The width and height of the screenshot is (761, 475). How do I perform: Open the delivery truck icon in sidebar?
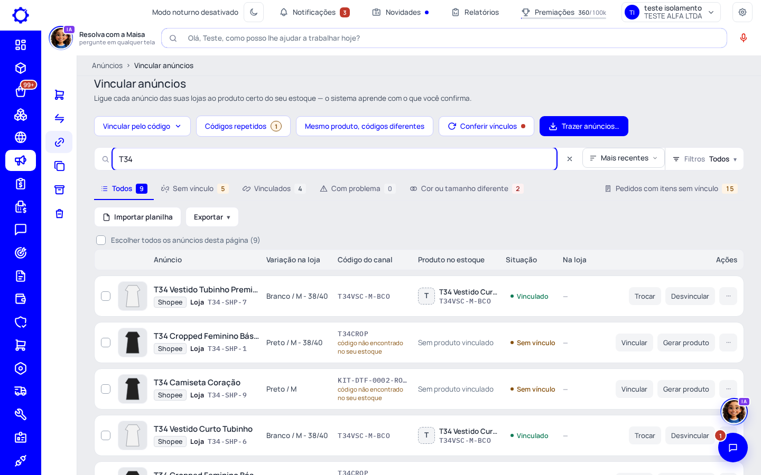21,391
